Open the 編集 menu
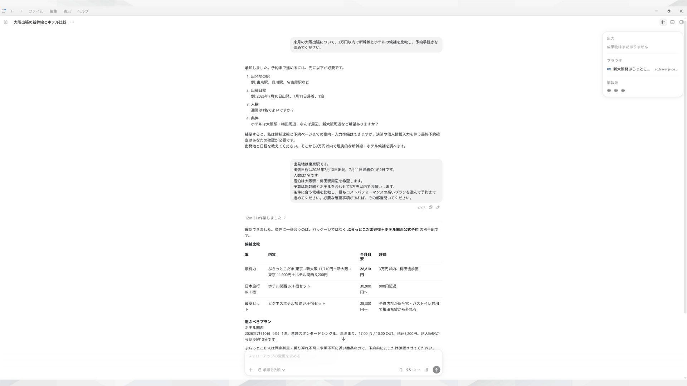The image size is (687, 386). [53, 11]
